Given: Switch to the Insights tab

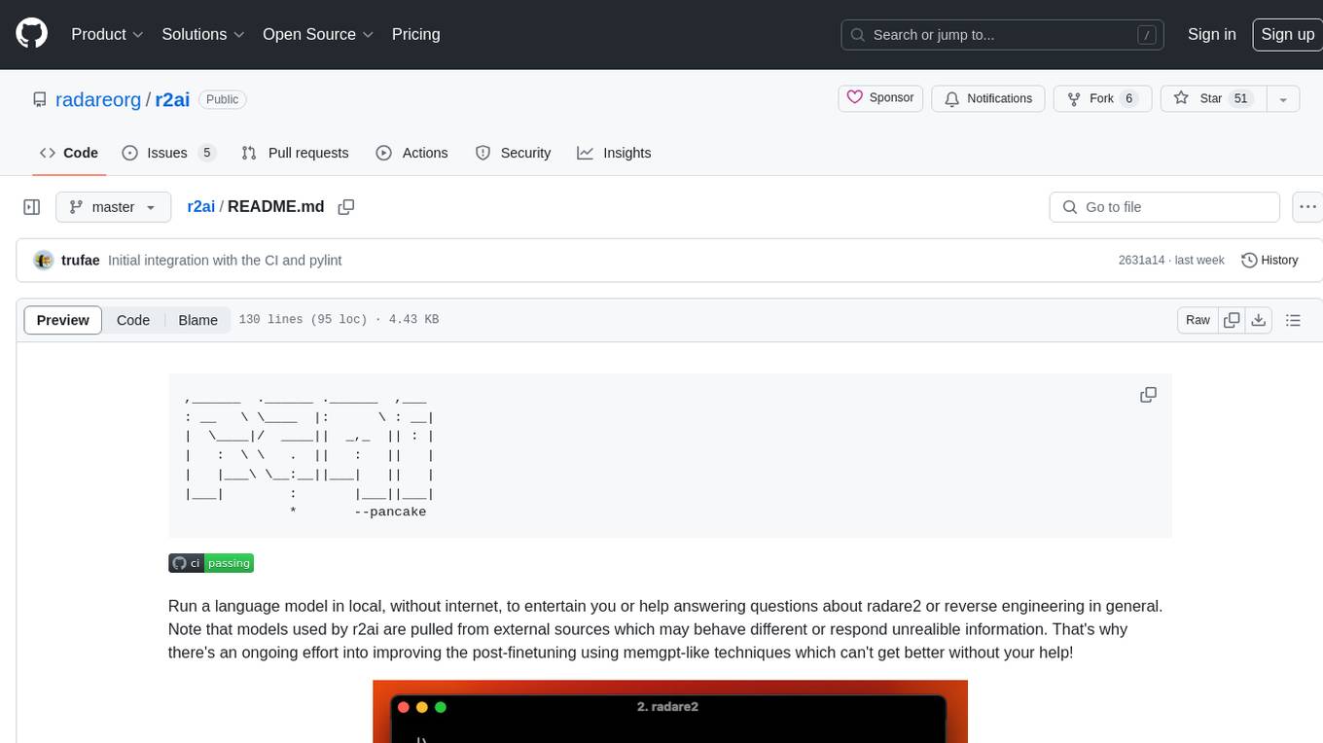Looking at the screenshot, I should (x=614, y=153).
